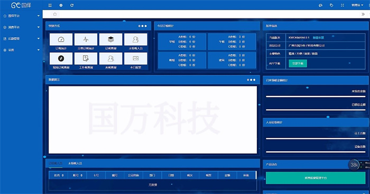
Task: Open the pulse-line statistics shortcut tile
Action: (x=86, y=40)
